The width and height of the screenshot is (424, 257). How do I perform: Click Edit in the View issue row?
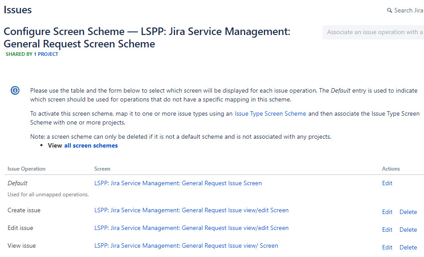[x=387, y=247]
